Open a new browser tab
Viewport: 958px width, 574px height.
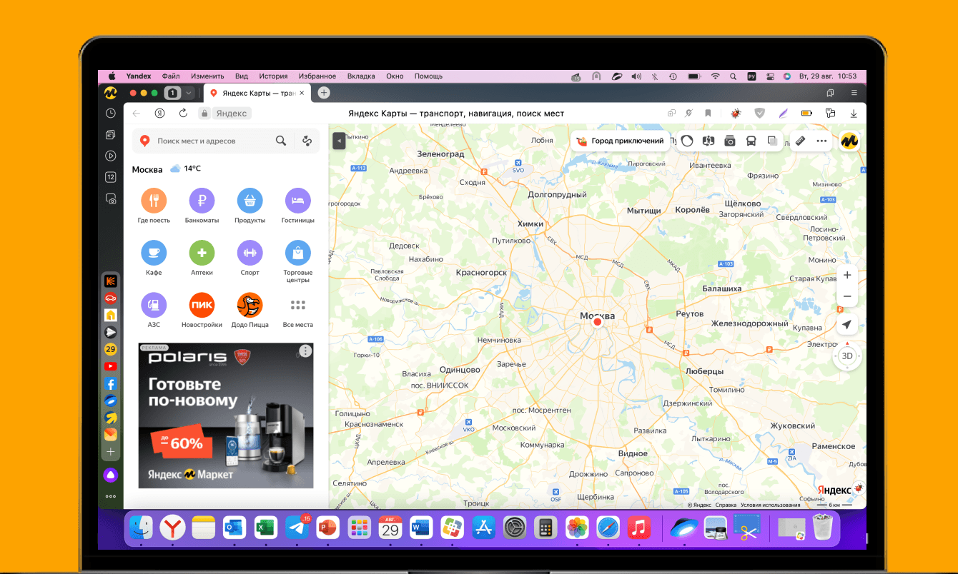324,93
